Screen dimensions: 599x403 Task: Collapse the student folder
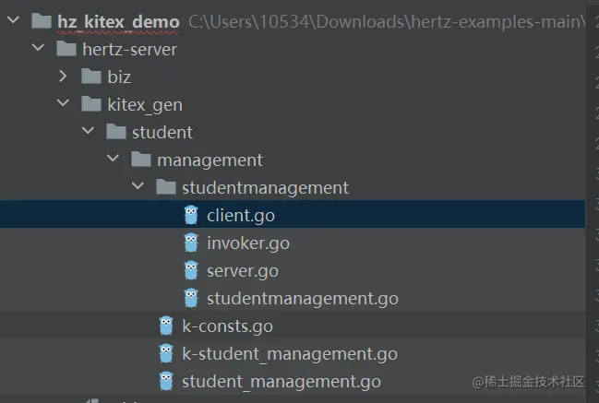pos(88,131)
